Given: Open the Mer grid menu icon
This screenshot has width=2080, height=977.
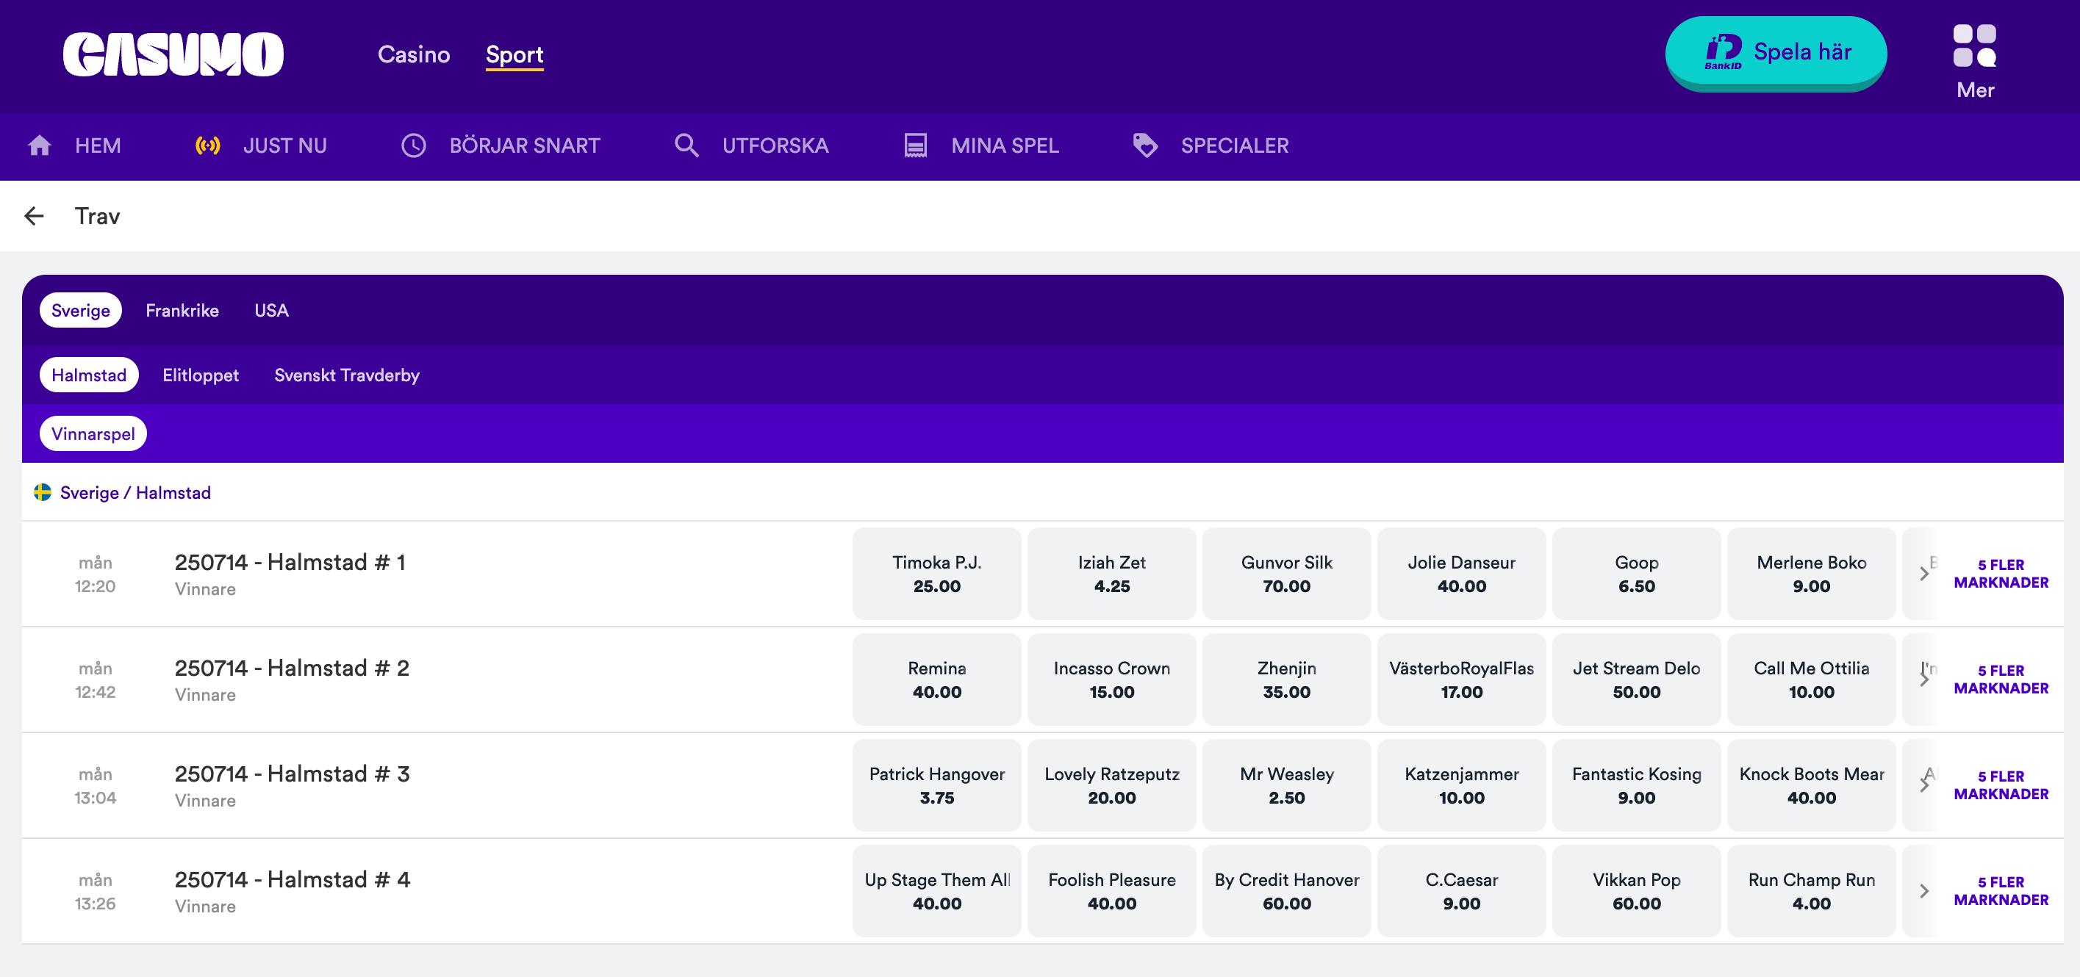Looking at the screenshot, I should 1973,46.
